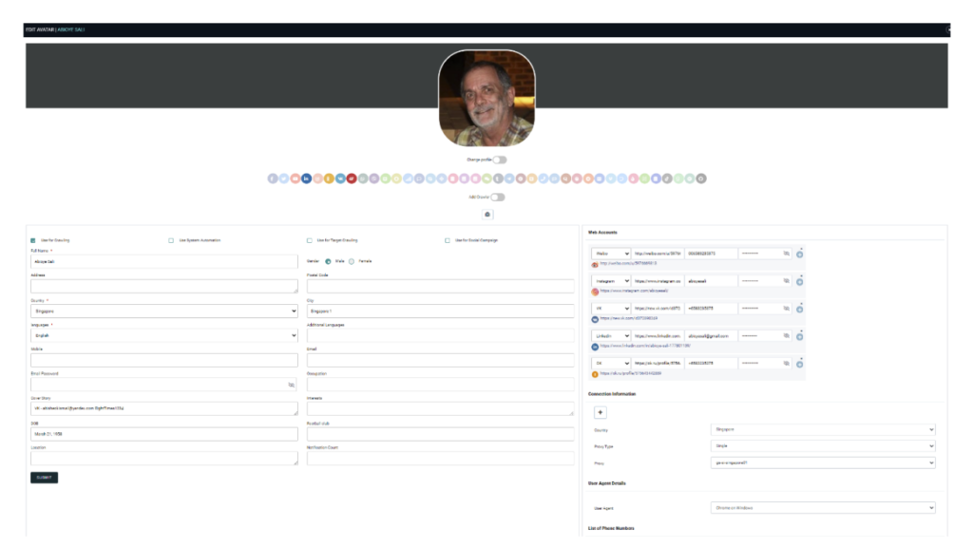Screen dimensions: 973x547
Task: Click the first icon in the social row
Action: [272, 179]
